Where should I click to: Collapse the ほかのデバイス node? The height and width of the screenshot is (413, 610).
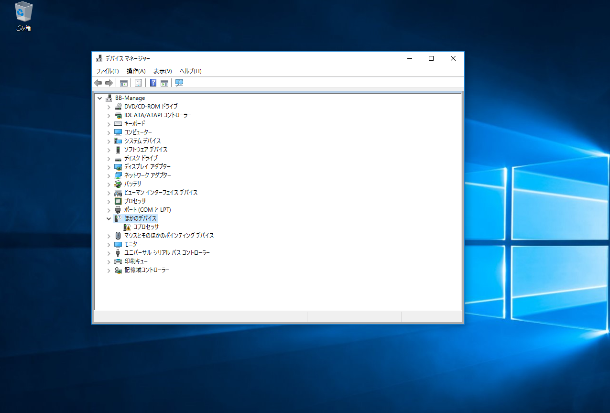(x=109, y=218)
